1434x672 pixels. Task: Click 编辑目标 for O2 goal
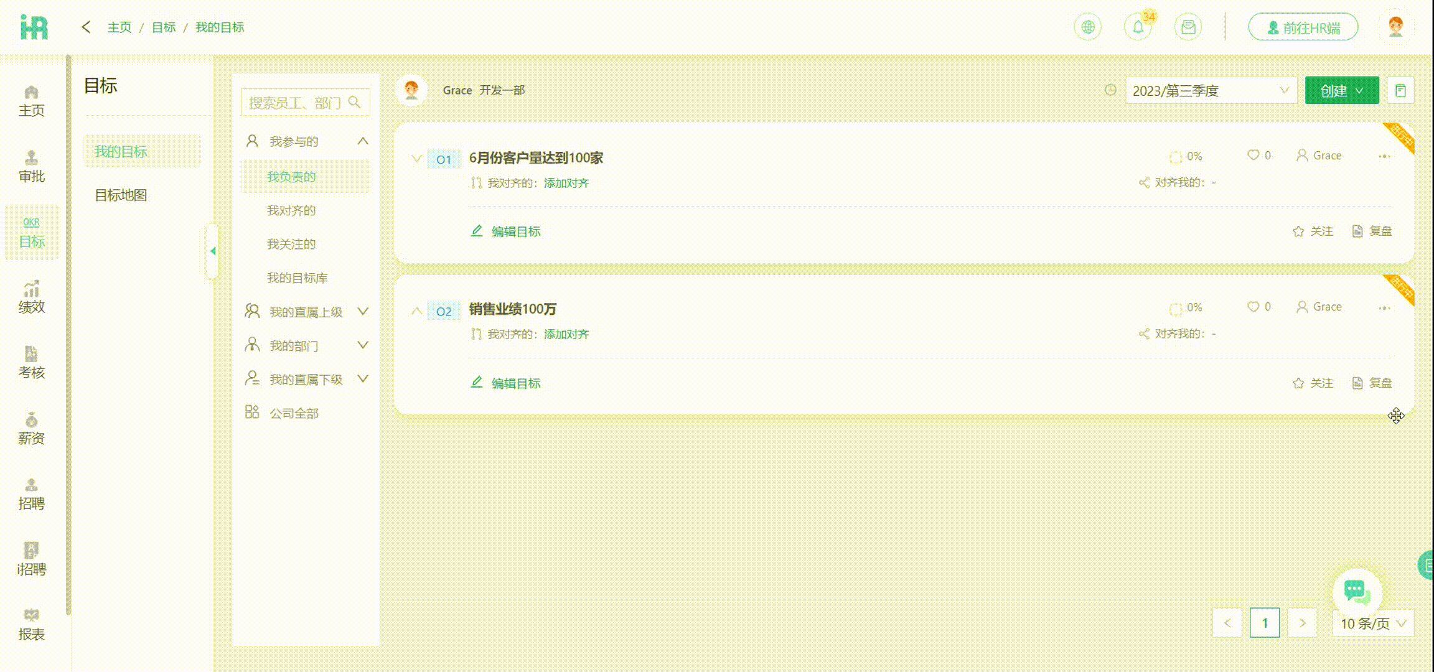(505, 383)
